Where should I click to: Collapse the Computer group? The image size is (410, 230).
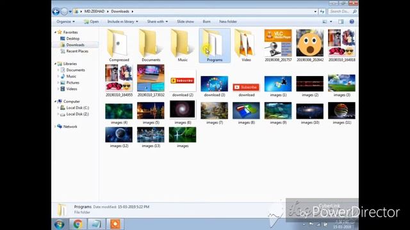click(x=55, y=102)
